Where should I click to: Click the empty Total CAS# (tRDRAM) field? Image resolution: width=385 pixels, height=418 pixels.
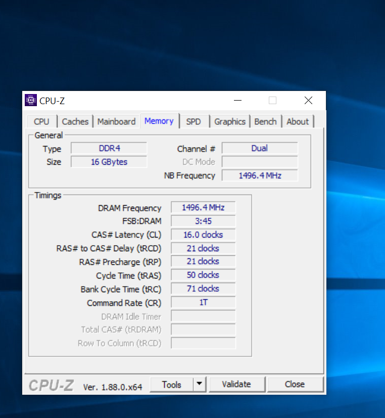click(203, 330)
